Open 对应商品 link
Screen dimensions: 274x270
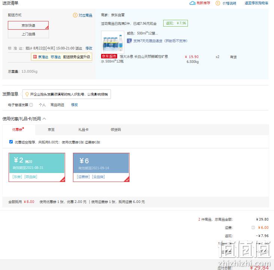point(85,15)
